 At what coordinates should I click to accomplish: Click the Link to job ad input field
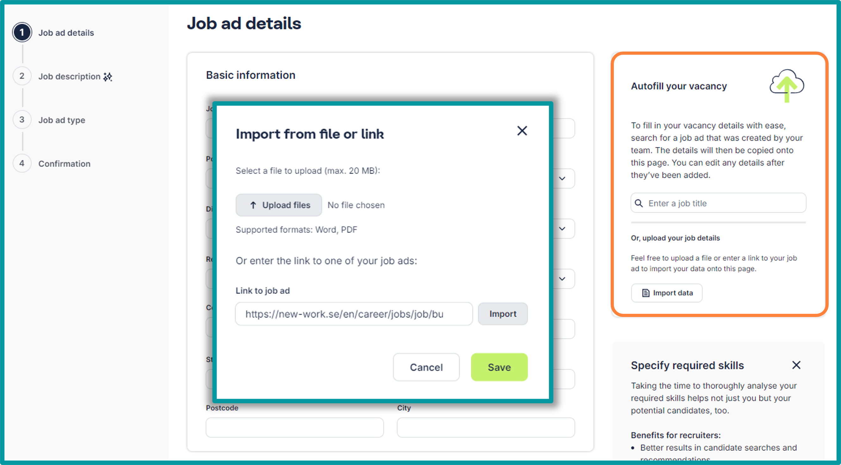coord(353,314)
